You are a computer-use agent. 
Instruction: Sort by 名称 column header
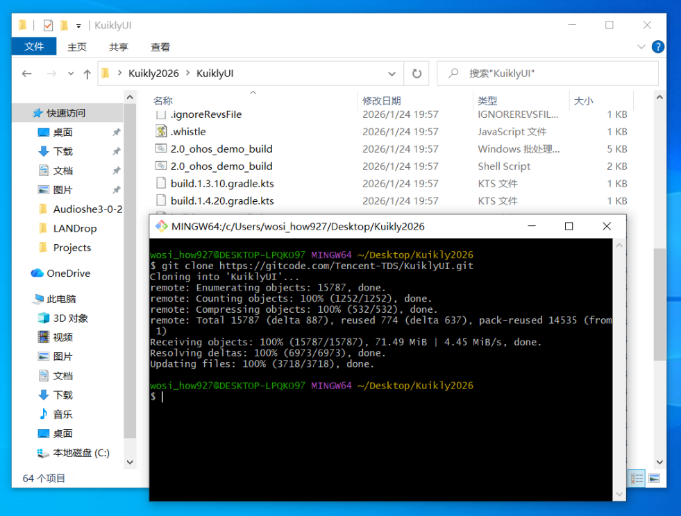(163, 101)
